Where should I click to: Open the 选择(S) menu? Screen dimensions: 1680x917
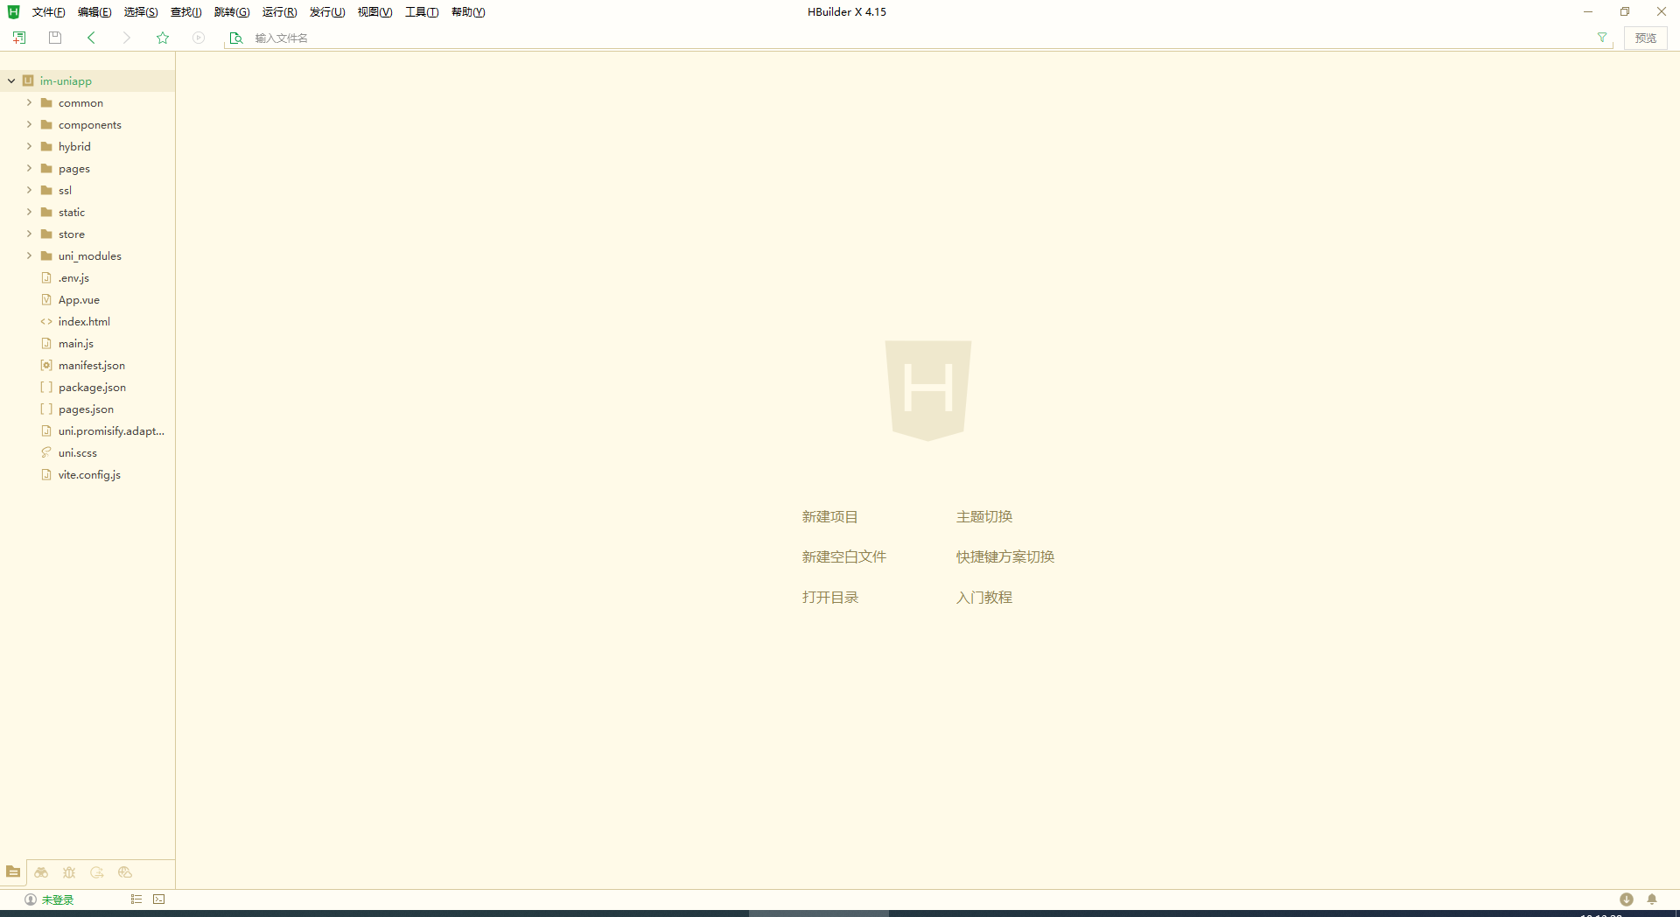point(141,11)
